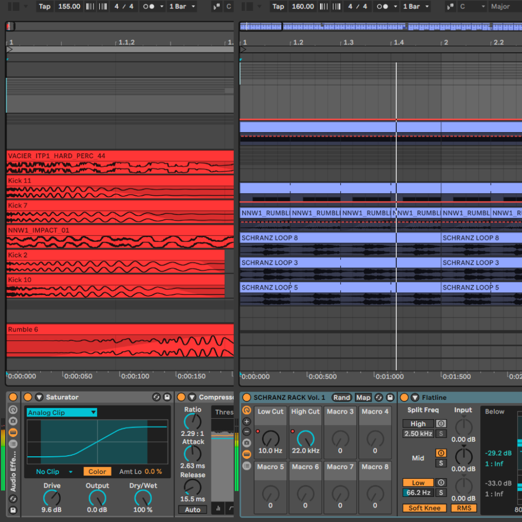Viewport: 522px width, 522px height.
Task: Add a macro with the plus icon
Action: (247, 421)
